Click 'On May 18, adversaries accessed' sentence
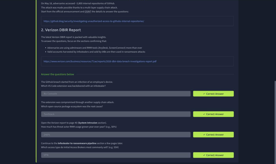Viewport: 276px width, 164px height. tap(78, 3)
